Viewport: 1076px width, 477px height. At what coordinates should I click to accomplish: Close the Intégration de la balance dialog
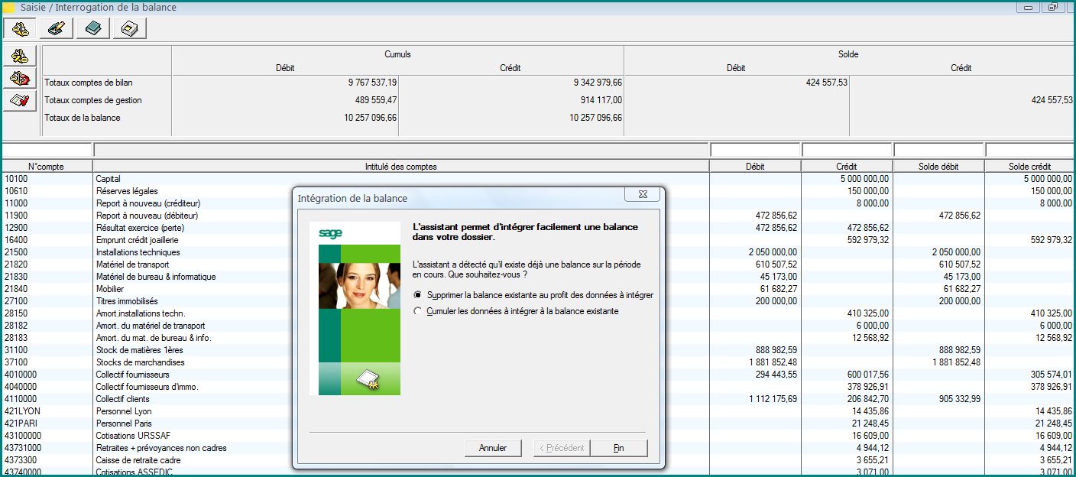[x=642, y=196]
